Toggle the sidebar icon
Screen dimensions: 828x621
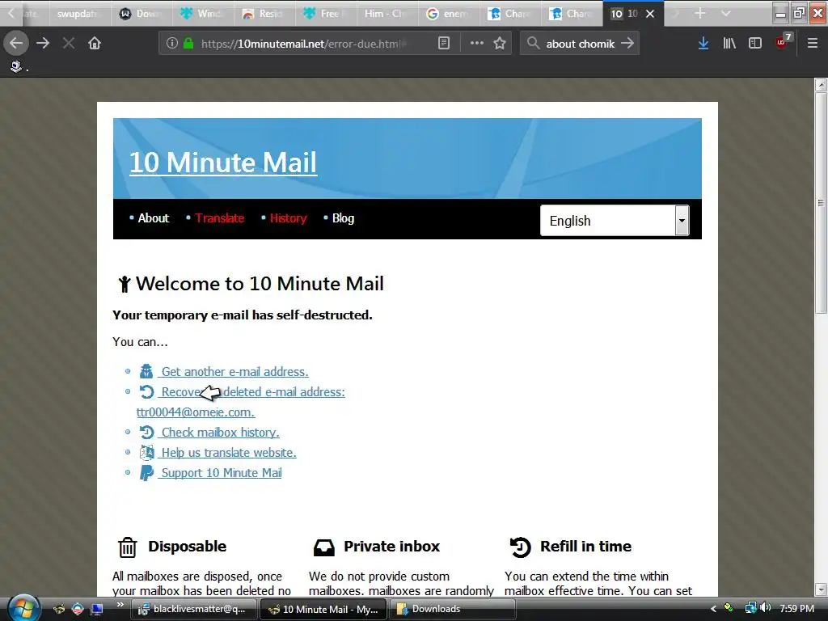tap(755, 44)
